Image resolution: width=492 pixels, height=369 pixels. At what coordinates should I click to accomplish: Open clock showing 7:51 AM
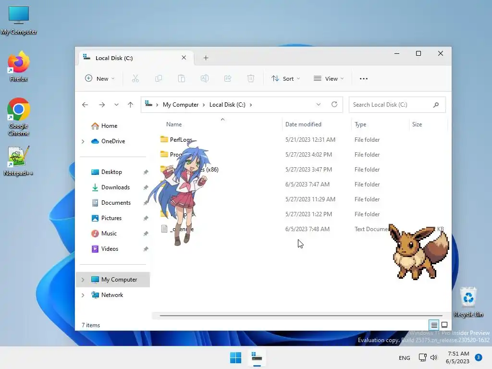(458, 357)
